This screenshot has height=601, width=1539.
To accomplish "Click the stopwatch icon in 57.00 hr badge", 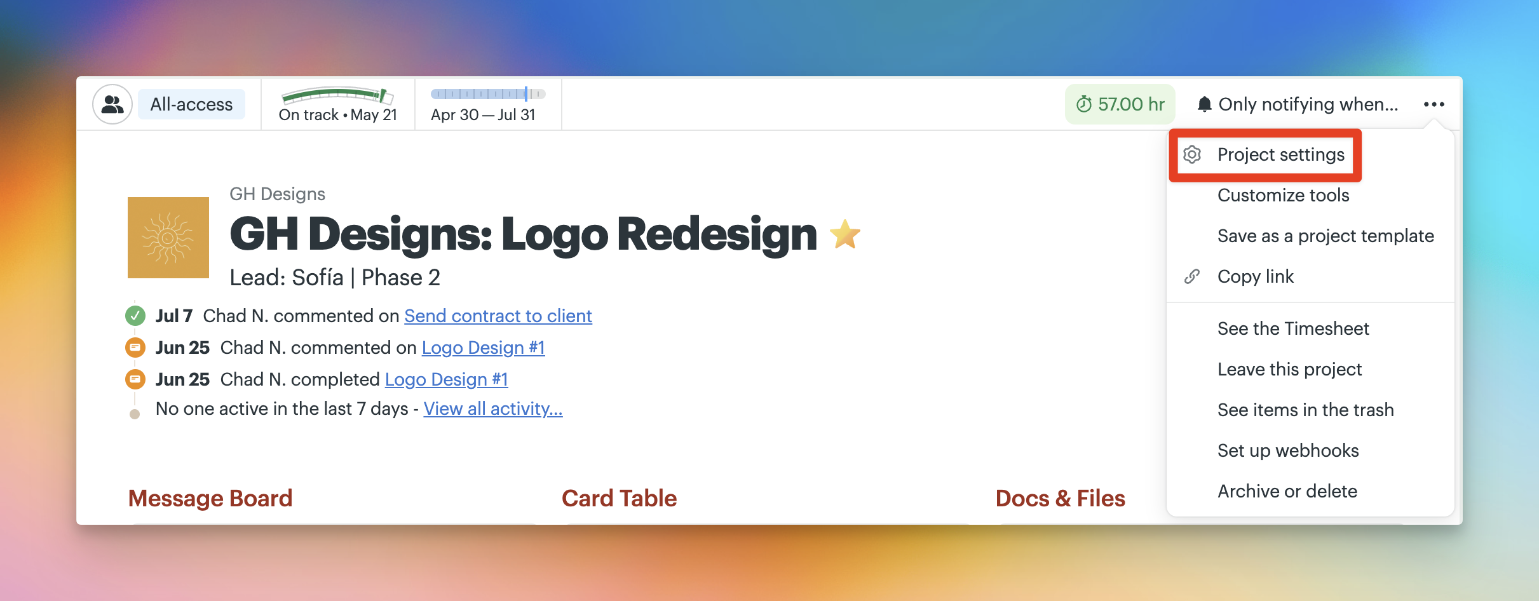I will click(1084, 104).
